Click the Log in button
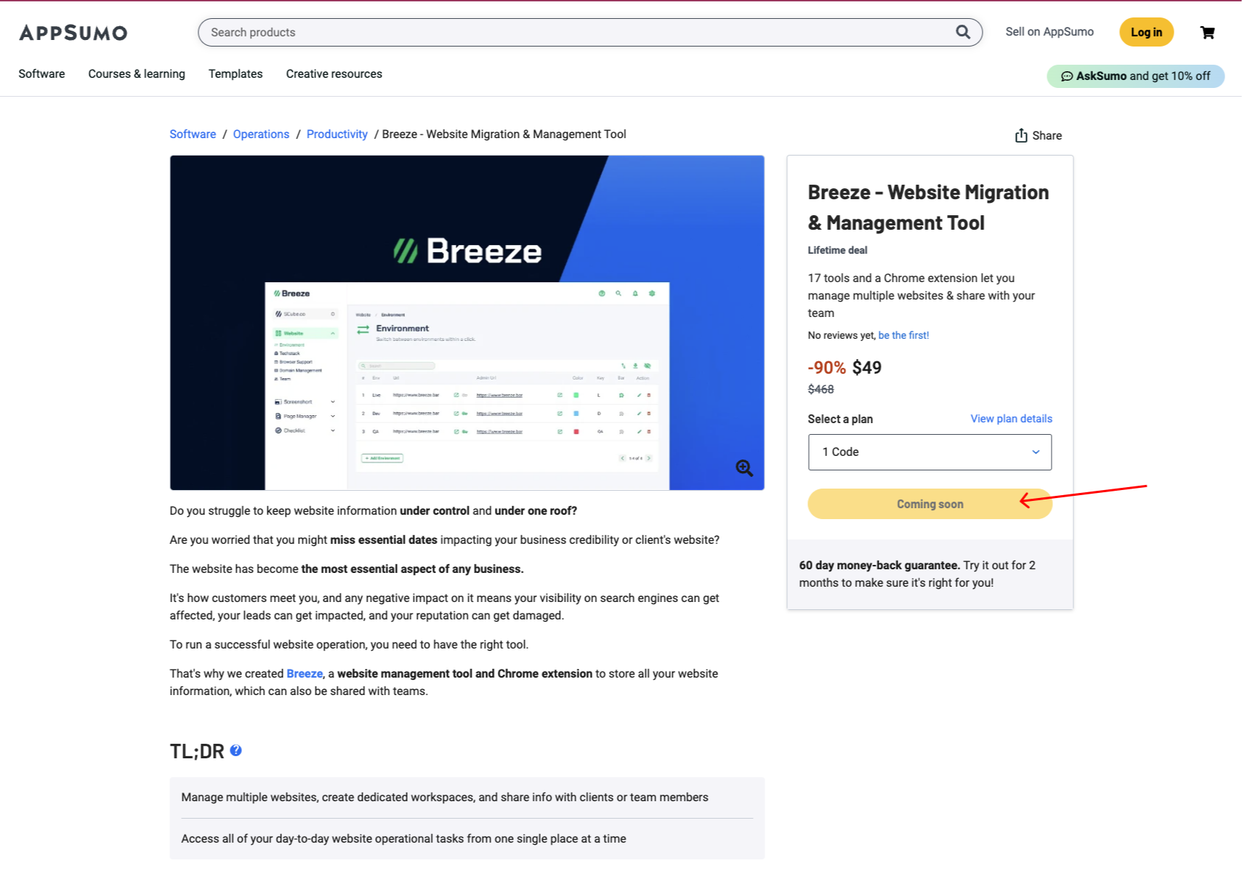This screenshot has width=1242, height=879. tap(1146, 32)
